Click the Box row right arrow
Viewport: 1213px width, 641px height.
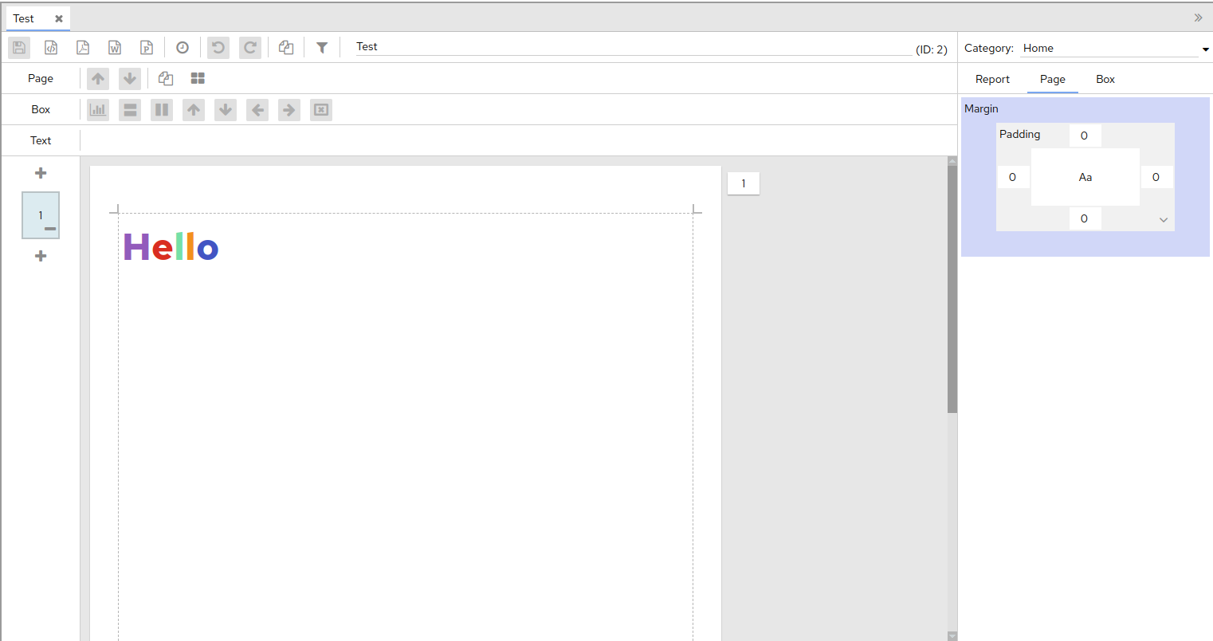coord(289,109)
